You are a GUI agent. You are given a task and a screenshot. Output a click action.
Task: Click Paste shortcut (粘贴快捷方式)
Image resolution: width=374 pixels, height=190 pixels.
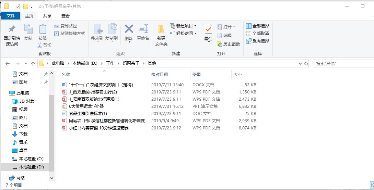tap(69, 34)
